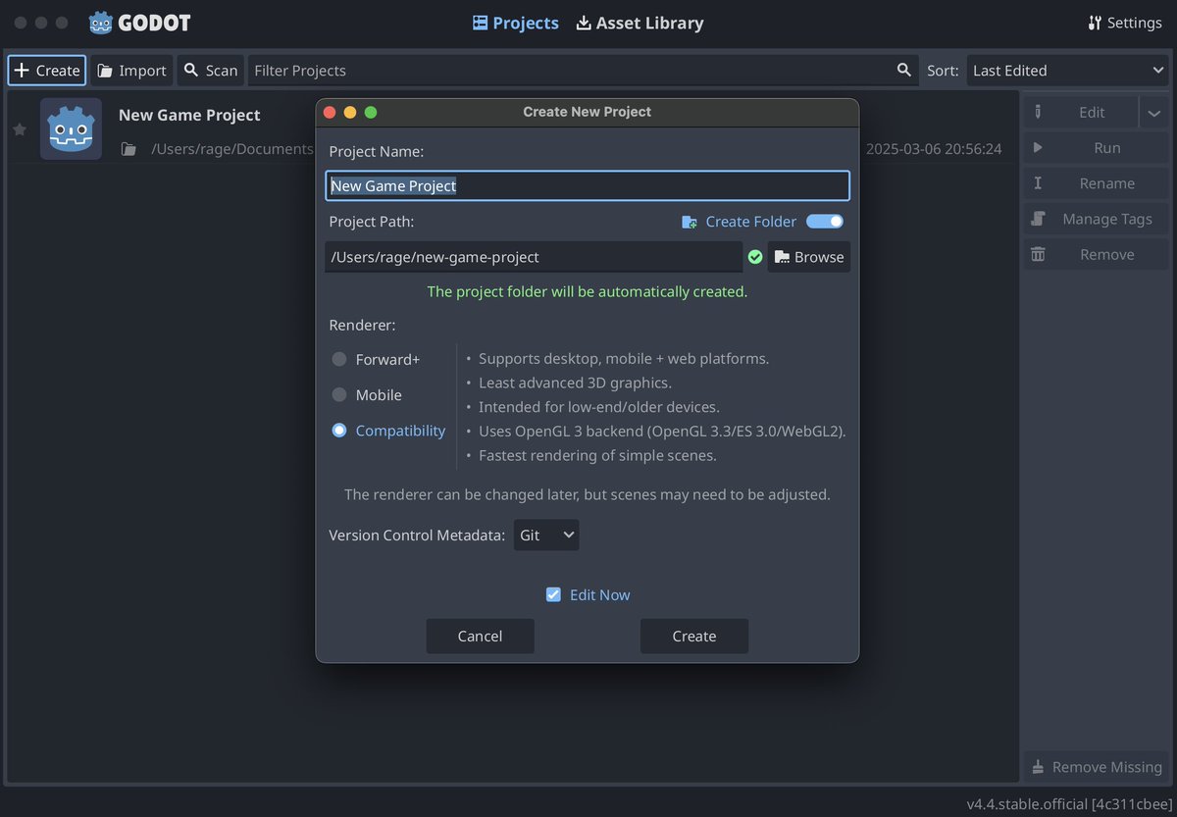Select the Forward+ renderer

377,359
